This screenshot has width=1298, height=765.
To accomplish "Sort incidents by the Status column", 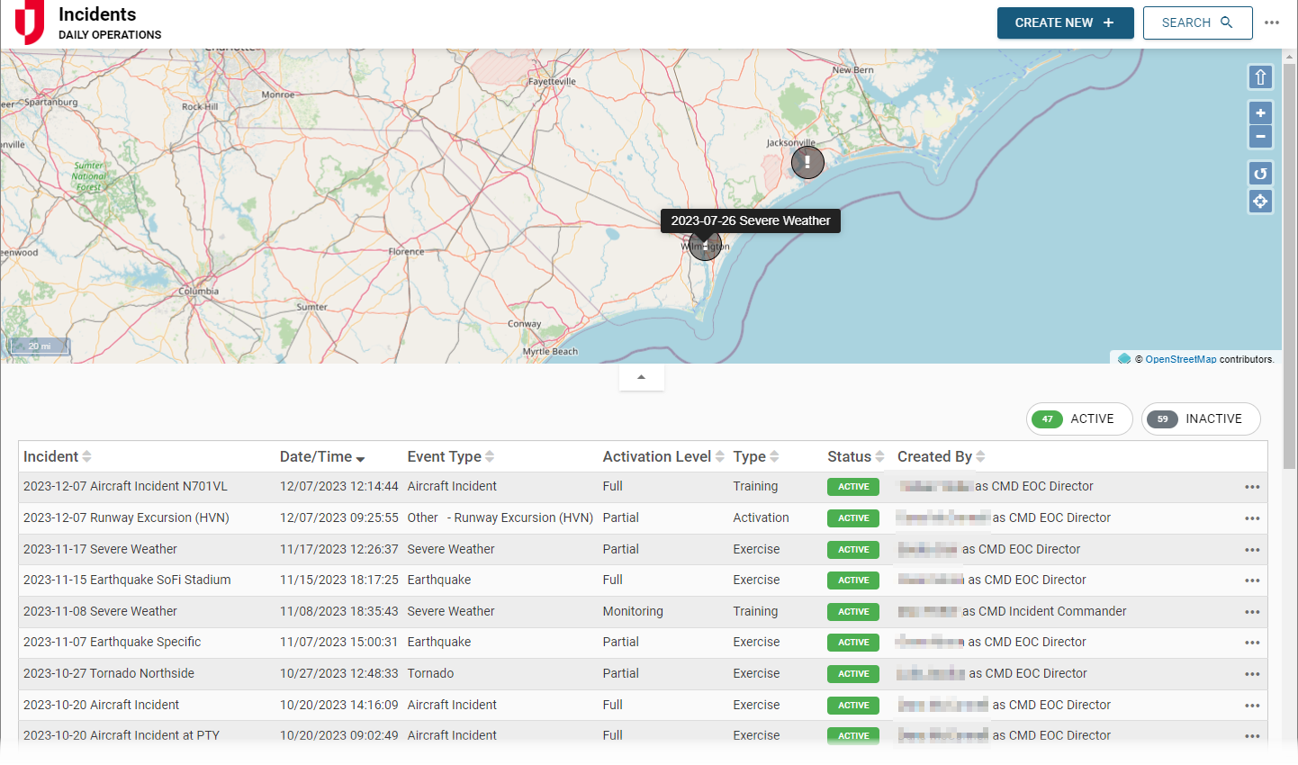I will 855,457.
